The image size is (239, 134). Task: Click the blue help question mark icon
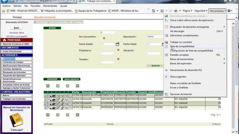point(229,11)
